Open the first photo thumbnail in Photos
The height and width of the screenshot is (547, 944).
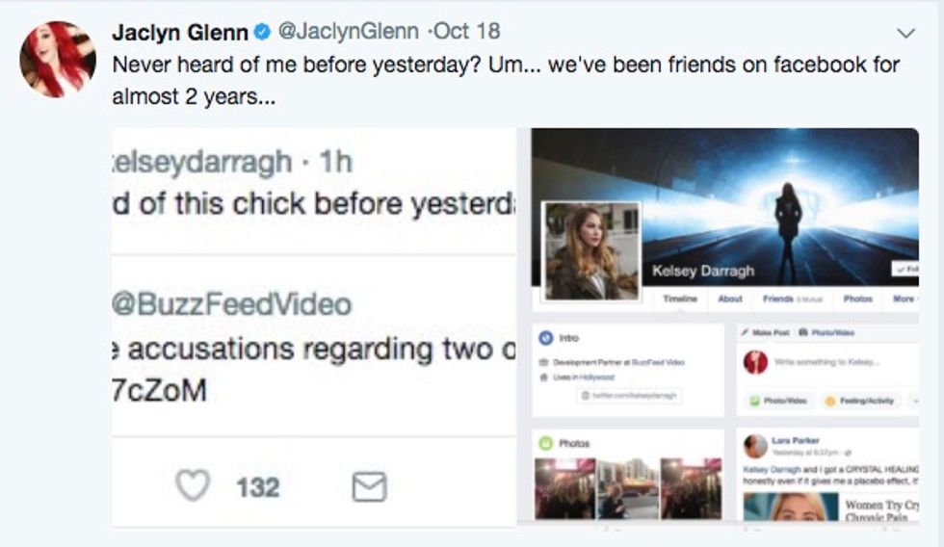(x=564, y=488)
